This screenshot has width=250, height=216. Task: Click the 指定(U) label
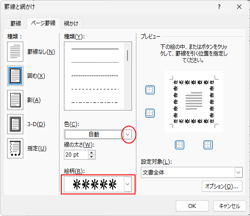pos(37,148)
